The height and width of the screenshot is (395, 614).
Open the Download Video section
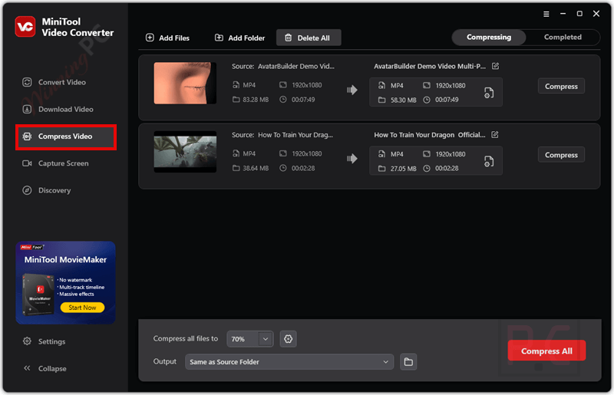(x=58, y=109)
